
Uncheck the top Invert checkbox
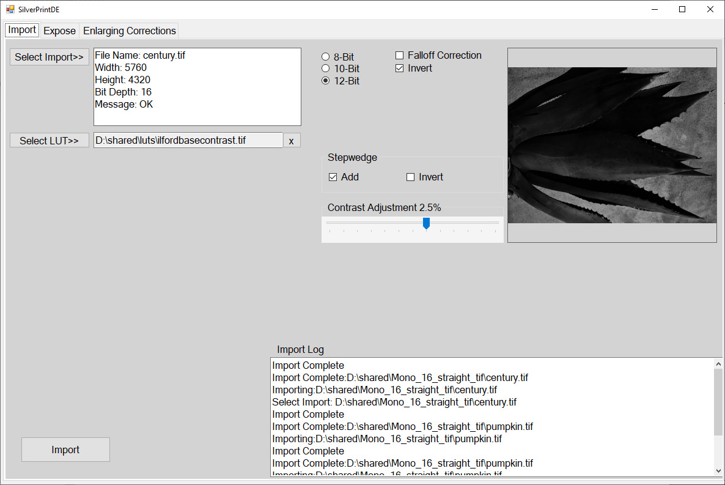(x=400, y=68)
